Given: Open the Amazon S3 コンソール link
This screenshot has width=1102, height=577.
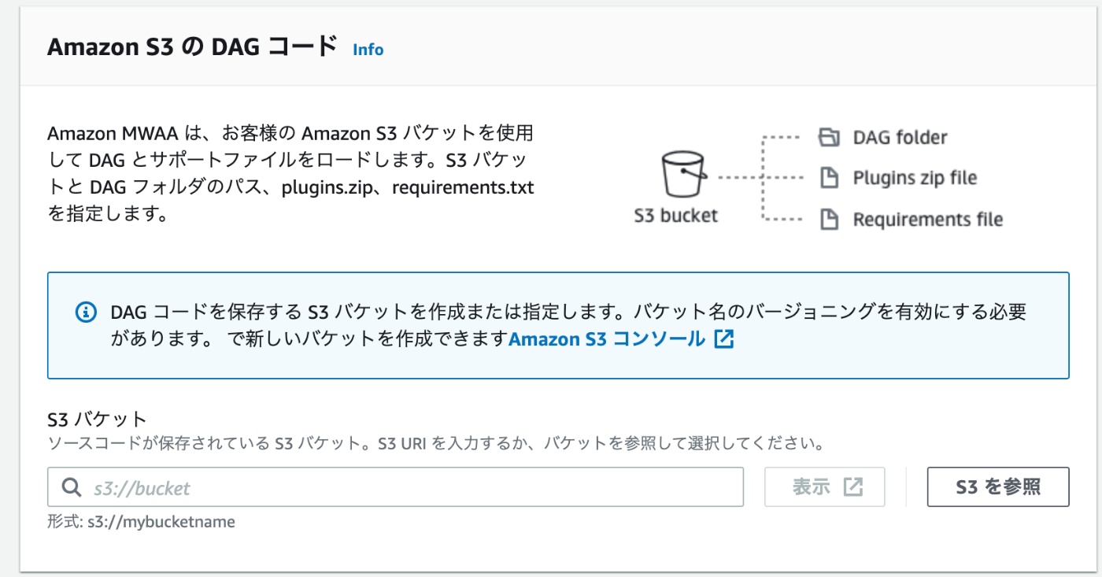Looking at the screenshot, I should click(x=607, y=339).
